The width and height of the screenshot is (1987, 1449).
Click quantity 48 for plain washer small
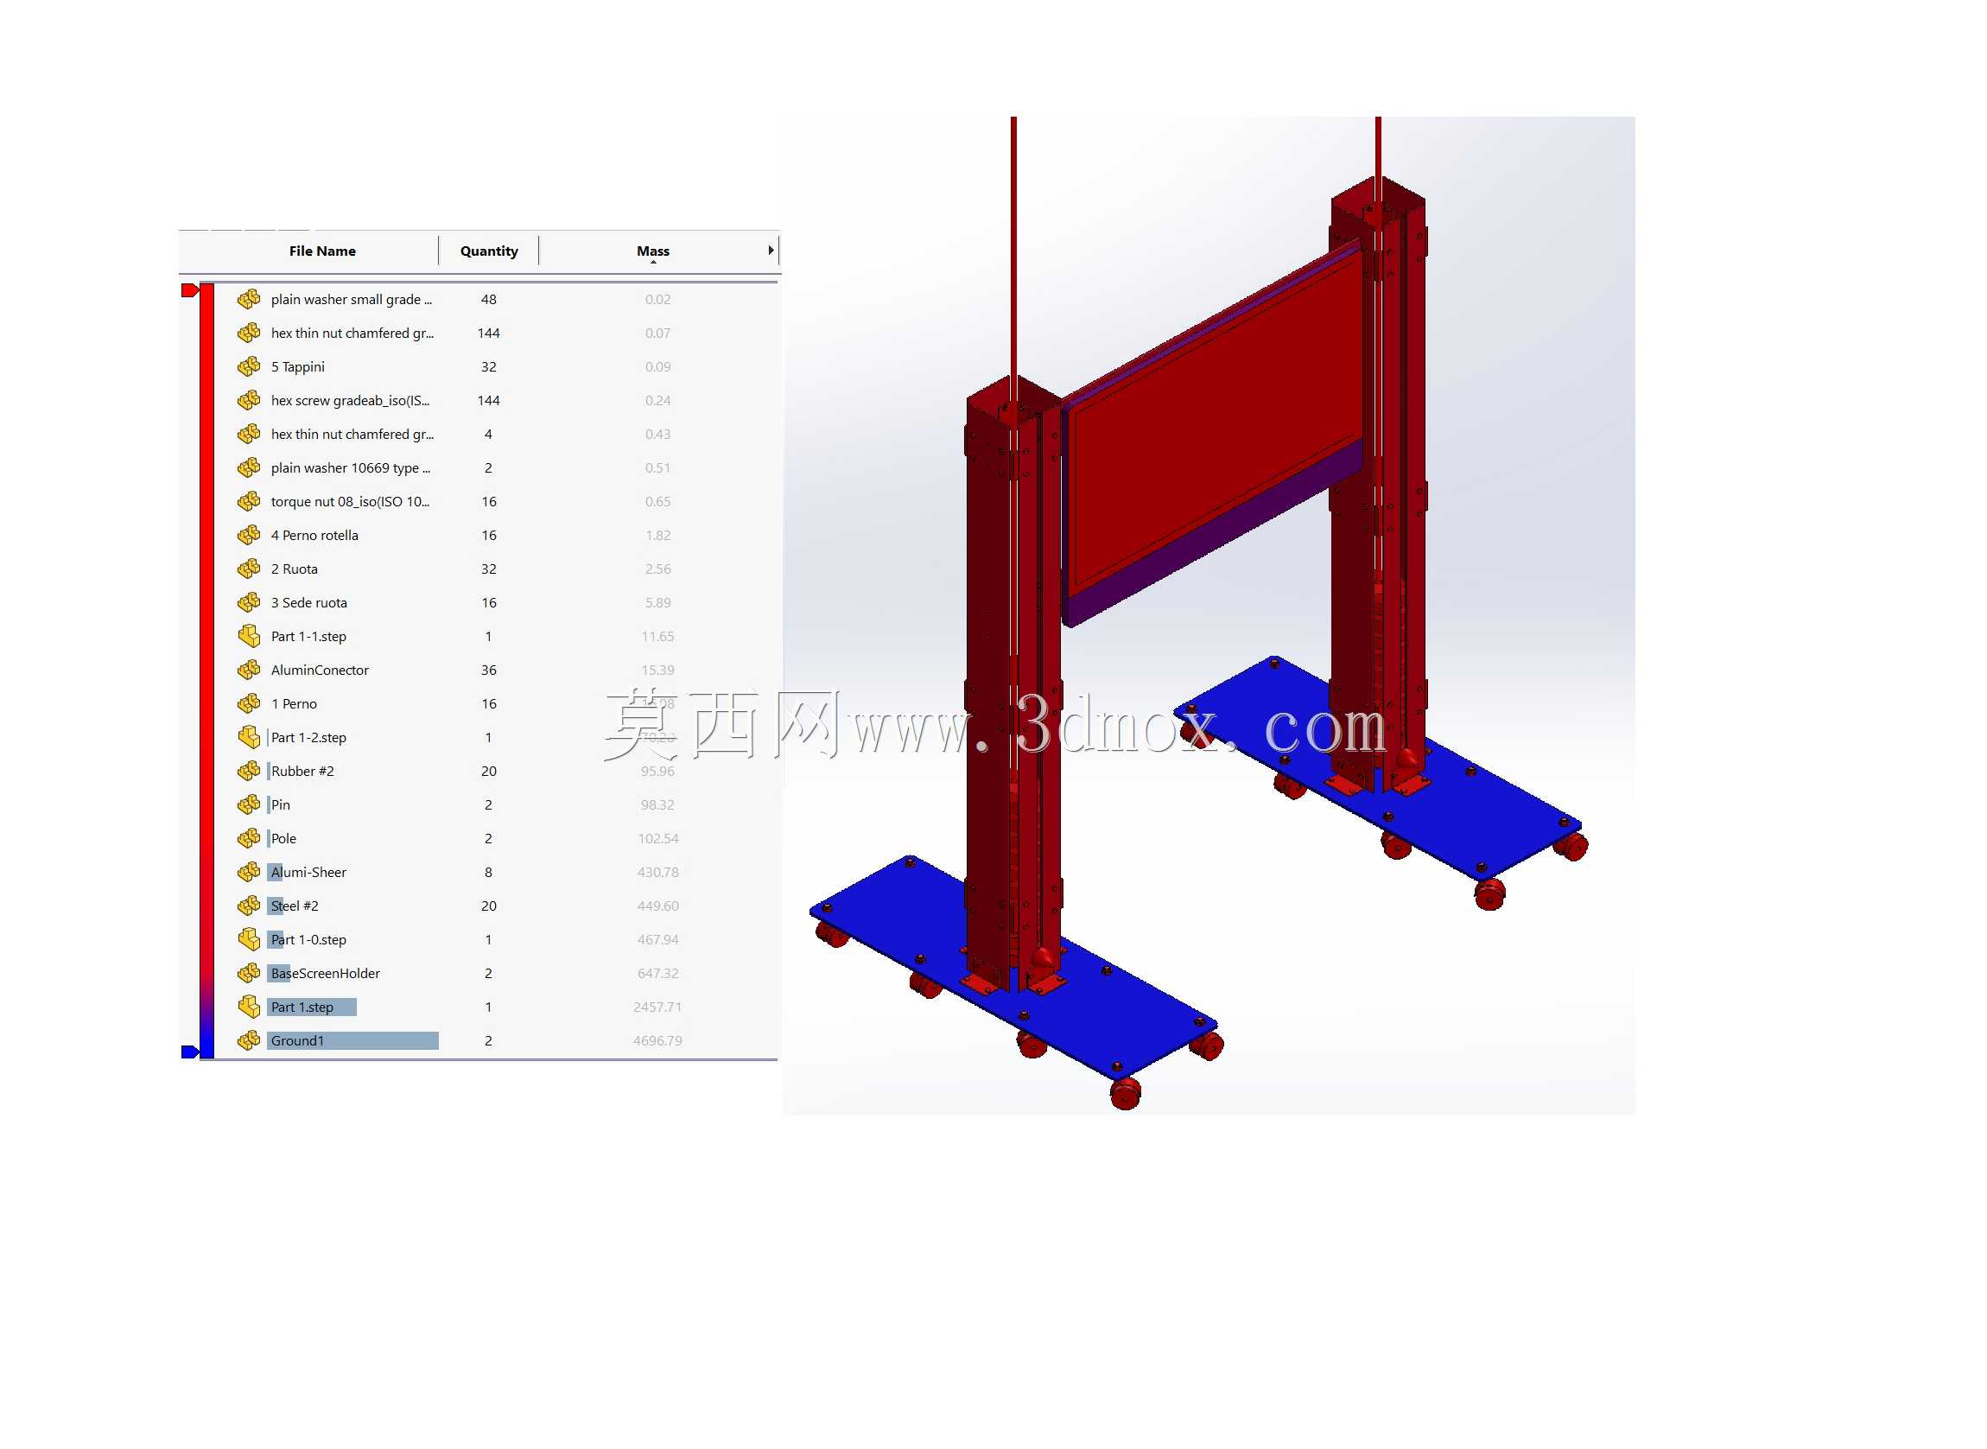[488, 299]
